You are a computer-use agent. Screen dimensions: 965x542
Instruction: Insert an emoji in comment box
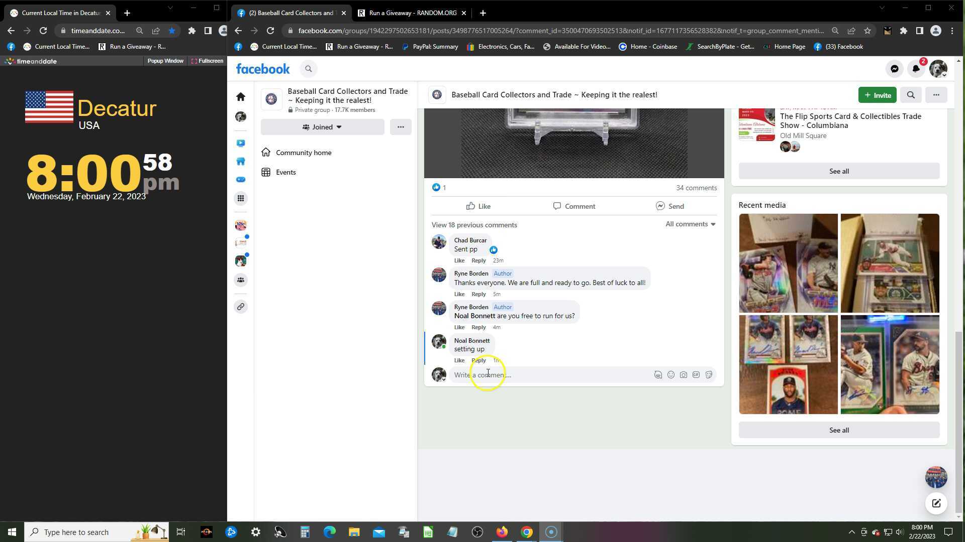670,375
